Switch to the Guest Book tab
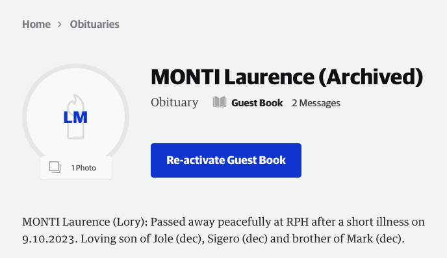This screenshot has height=258, width=447. click(257, 103)
